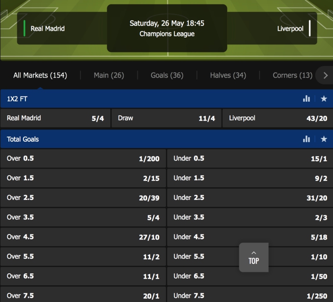Select Under 6.5 at 1/50
Image resolution: width=333 pixels, height=302 pixels.
pyautogui.click(x=250, y=276)
